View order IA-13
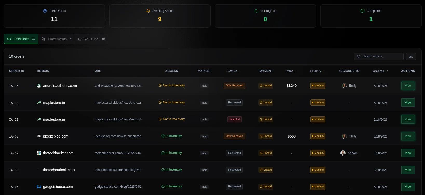The width and height of the screenshot is (425, 195). coord(408,86)
